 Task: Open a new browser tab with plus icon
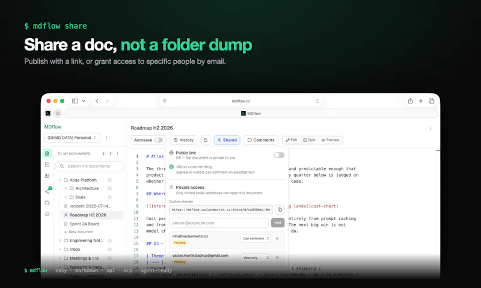pyautogui.click(x=420, y=101)
